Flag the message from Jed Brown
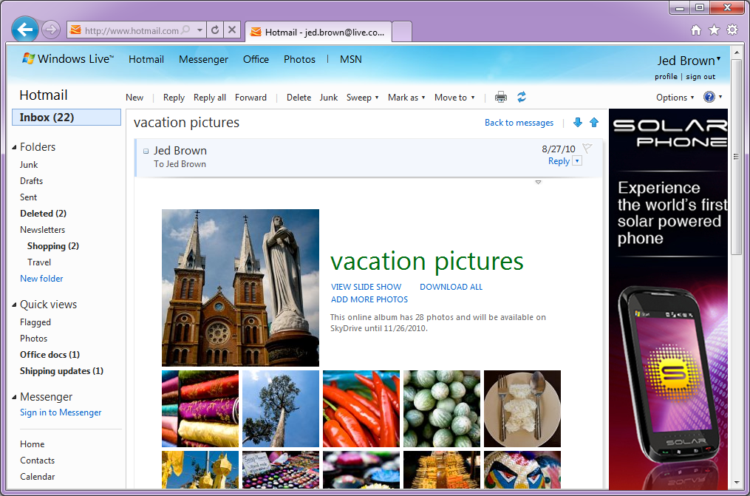 pos(587,149)
